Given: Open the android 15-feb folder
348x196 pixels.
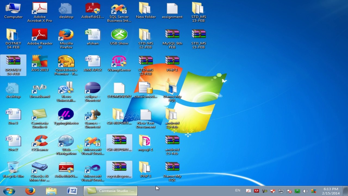Looking at the screenshot, I should tap(172, 118).
